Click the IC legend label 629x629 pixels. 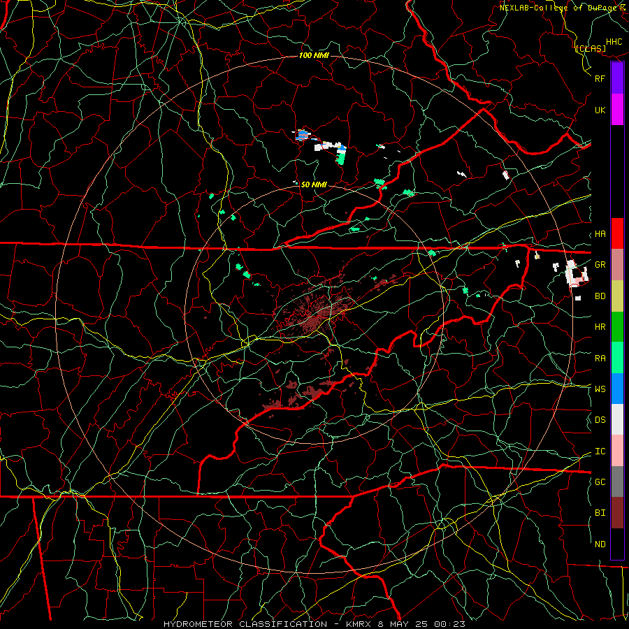[x=600, y=451]
